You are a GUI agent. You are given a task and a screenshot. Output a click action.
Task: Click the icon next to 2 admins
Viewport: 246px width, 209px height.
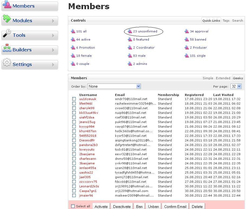click(x=130, y=64)
